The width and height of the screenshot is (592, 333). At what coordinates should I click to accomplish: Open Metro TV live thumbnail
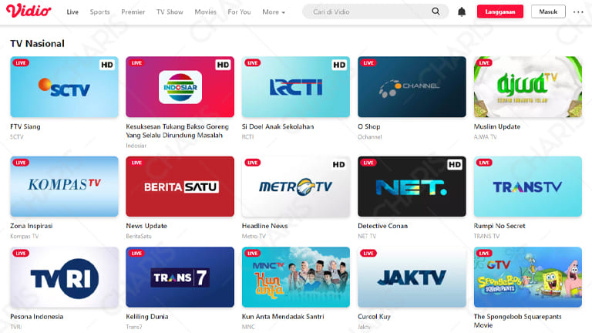(296, 187)
